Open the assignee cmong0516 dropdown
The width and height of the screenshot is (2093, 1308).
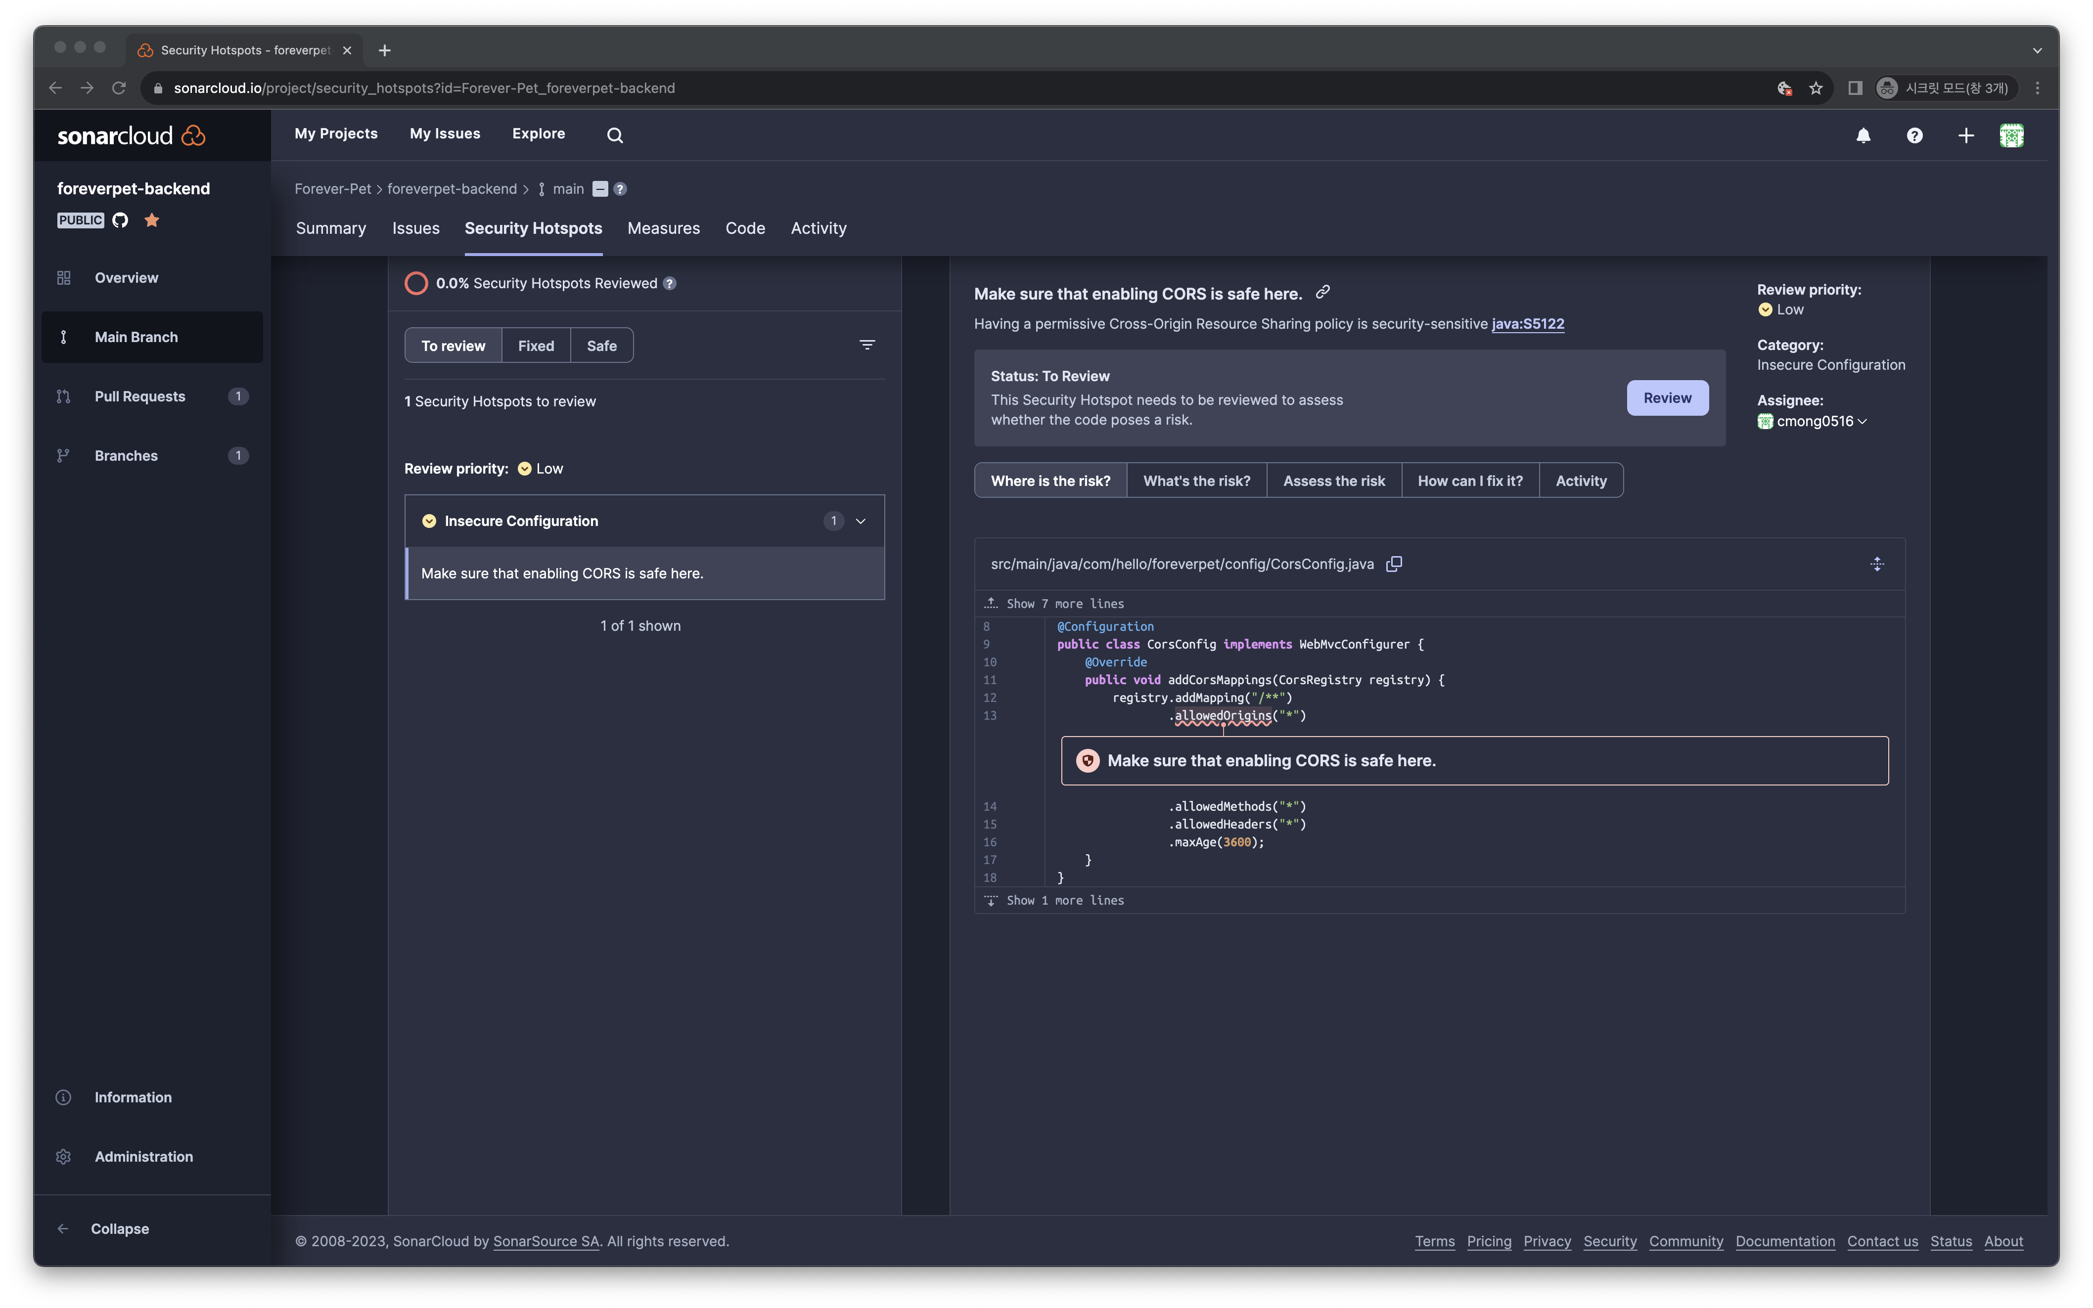point(1812,421)
